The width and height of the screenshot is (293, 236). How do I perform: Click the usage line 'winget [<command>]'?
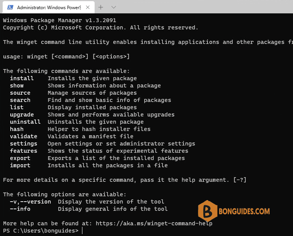tap(58, 57)
